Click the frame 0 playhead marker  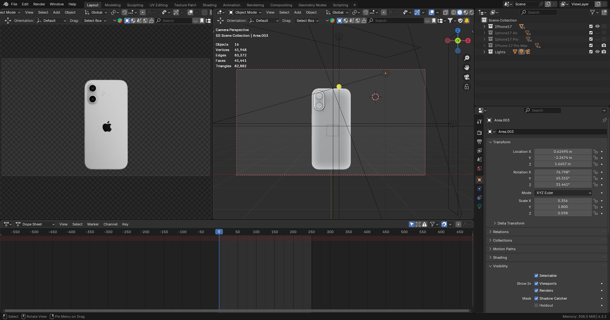point(219,232)
